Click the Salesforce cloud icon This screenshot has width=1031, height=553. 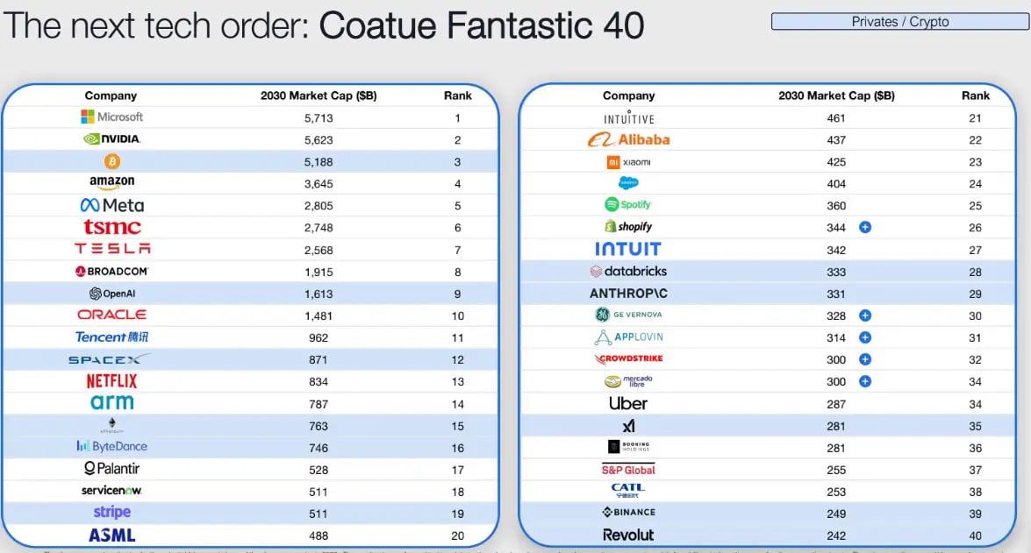coord(628,183)
